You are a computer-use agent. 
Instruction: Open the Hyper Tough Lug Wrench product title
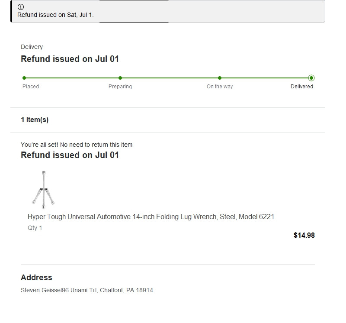point(151,216)
